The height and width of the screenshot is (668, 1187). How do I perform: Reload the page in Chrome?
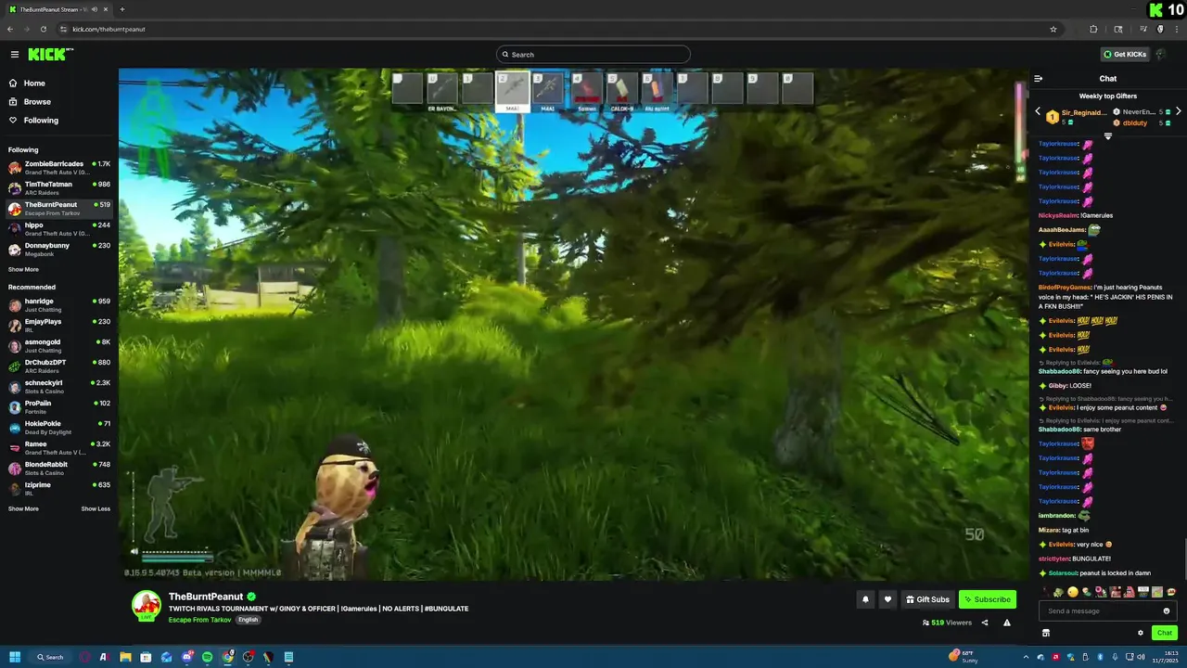pyautogui.click(x=44, y=29)
